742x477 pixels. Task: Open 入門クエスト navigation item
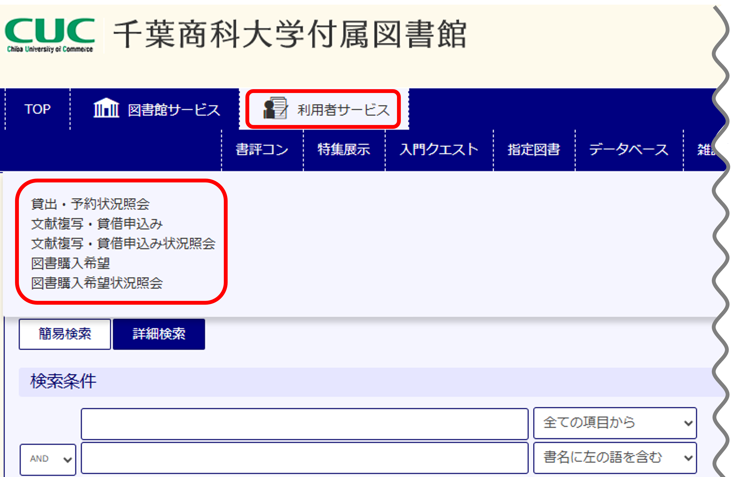[x=439, y=150]
